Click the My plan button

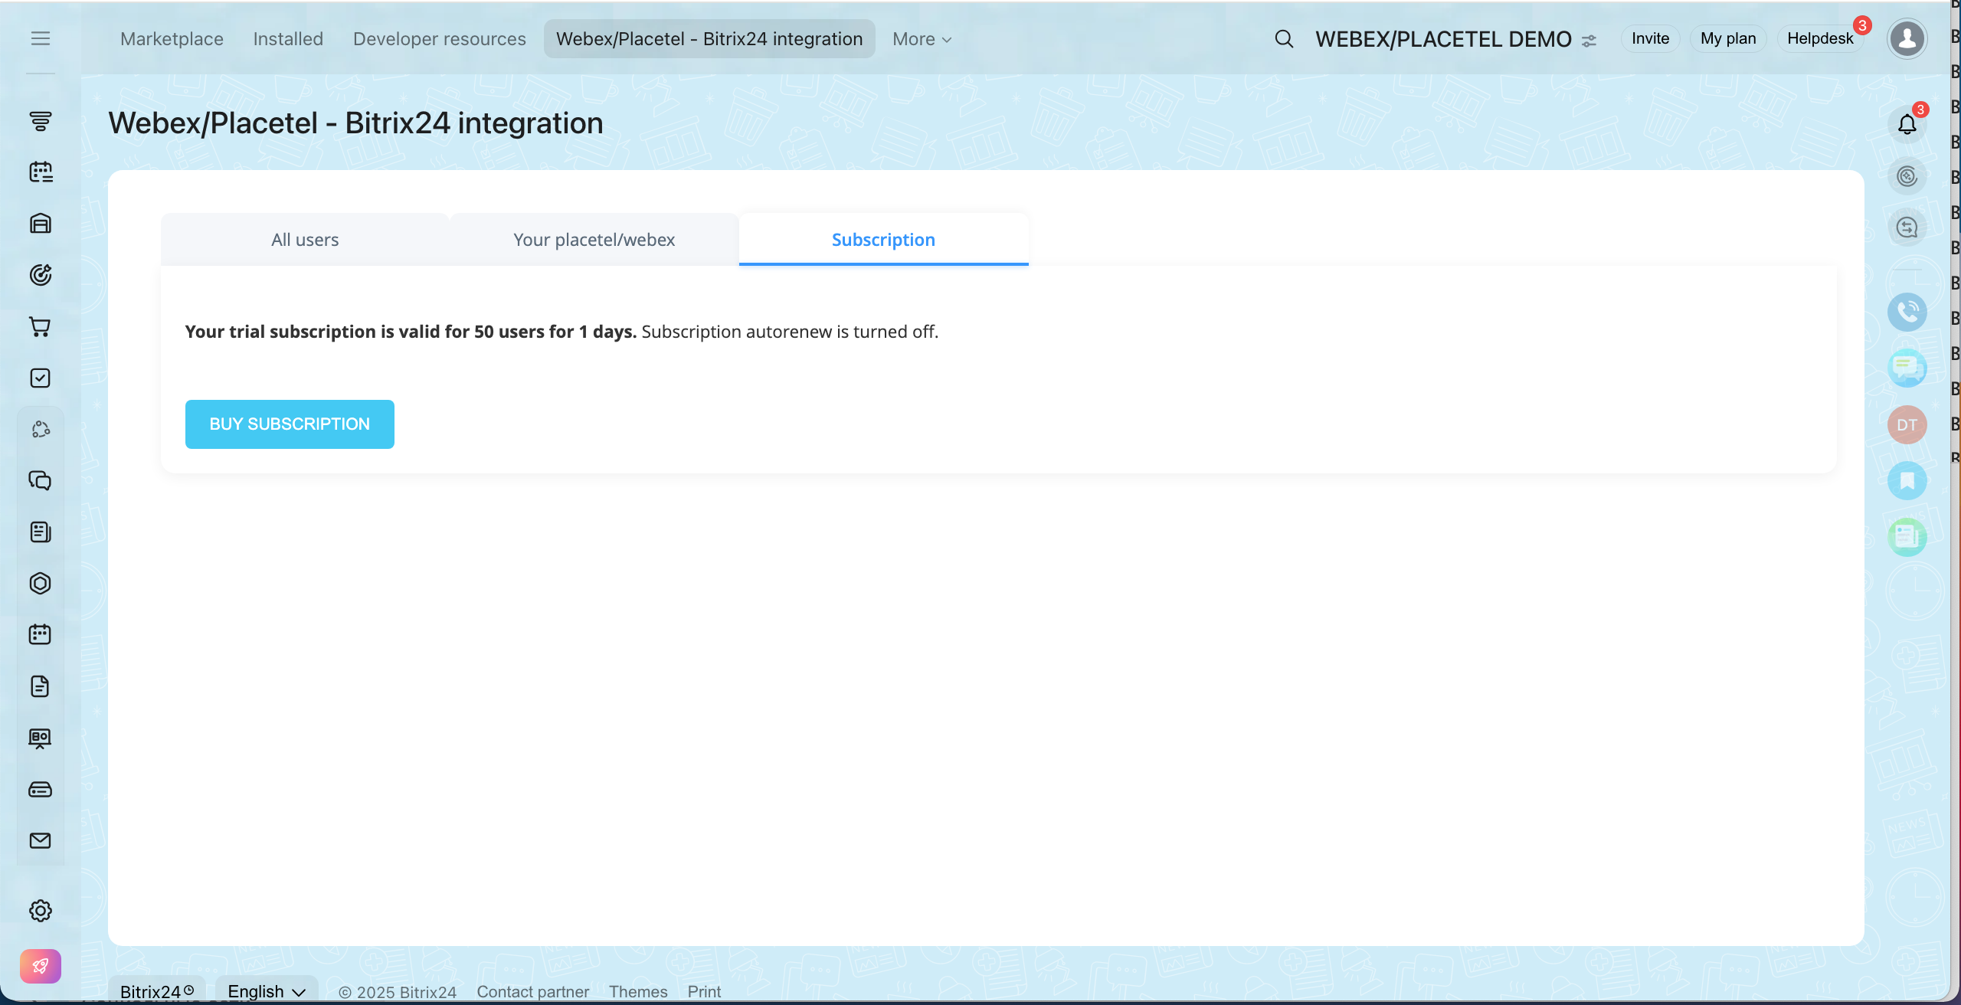(1727, 38)
